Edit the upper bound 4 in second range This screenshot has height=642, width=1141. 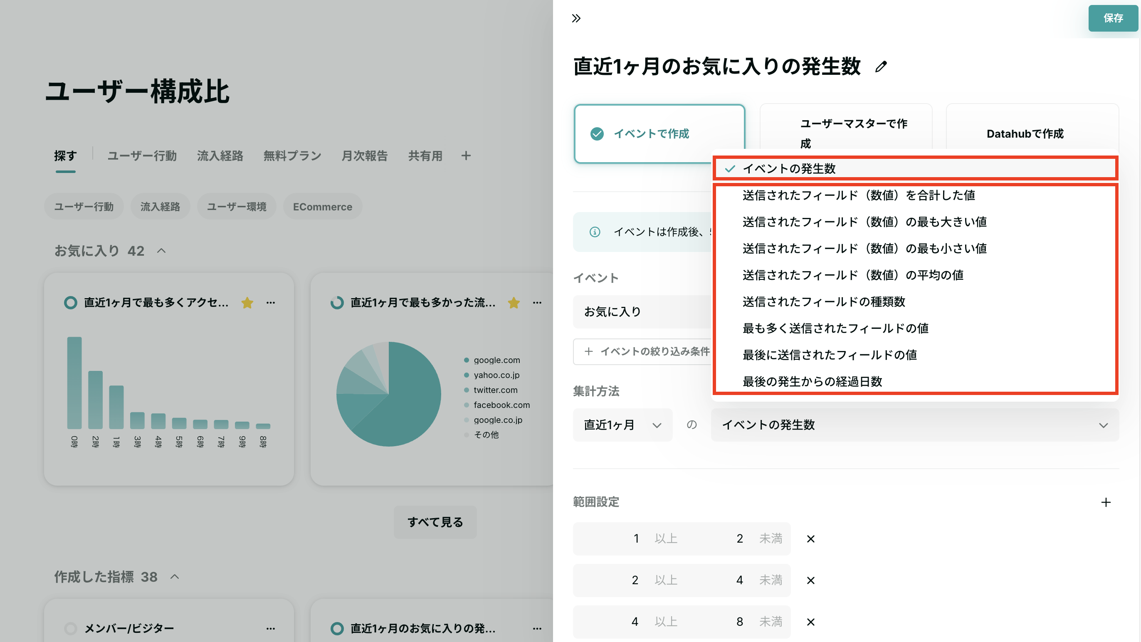pyautogui.click(x=740, y=580)
